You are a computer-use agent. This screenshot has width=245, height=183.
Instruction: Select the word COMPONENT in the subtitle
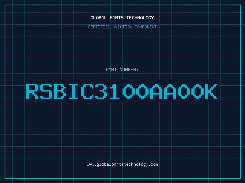pos(146,27)
